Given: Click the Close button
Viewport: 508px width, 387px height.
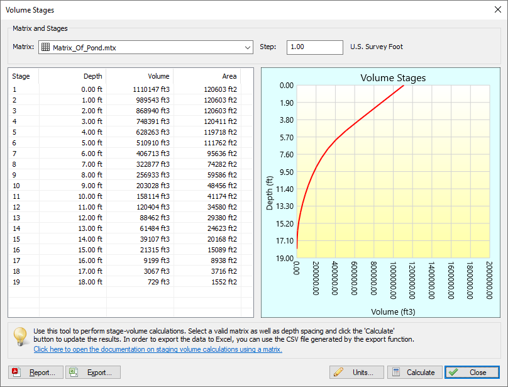Looking at the screenshot, I should pos(472,372).
